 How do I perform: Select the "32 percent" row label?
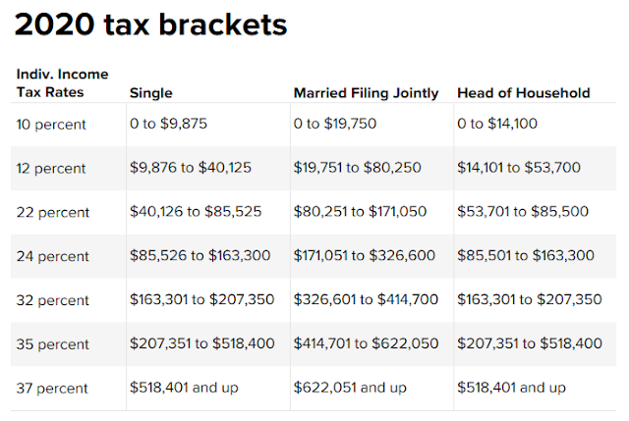52,299
